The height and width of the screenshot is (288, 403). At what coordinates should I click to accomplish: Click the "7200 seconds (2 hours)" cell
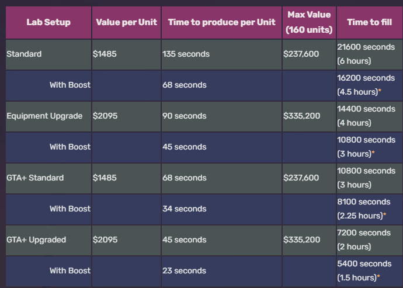click(364, 240)
